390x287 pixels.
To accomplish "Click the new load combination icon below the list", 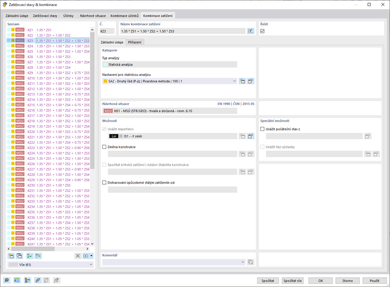I will pos(11,256).
